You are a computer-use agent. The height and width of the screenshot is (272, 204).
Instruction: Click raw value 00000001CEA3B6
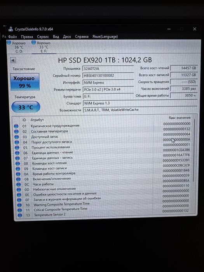point(176,150)
